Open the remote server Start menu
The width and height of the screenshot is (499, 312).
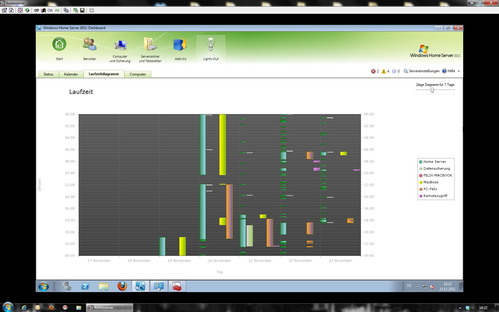44,286
